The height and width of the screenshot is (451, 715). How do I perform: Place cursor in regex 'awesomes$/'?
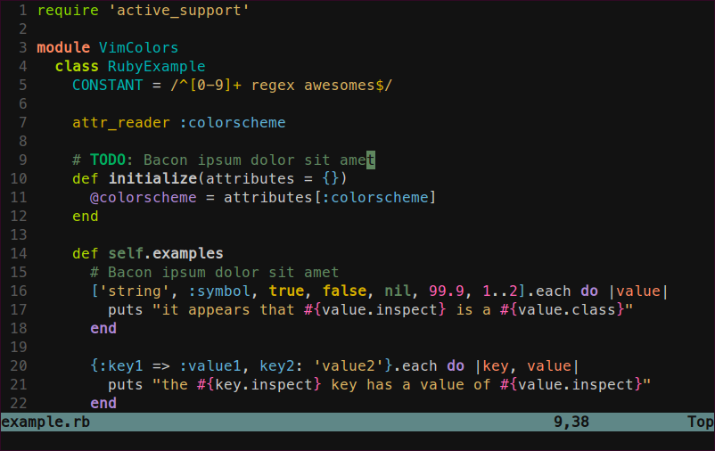(348, 85)
